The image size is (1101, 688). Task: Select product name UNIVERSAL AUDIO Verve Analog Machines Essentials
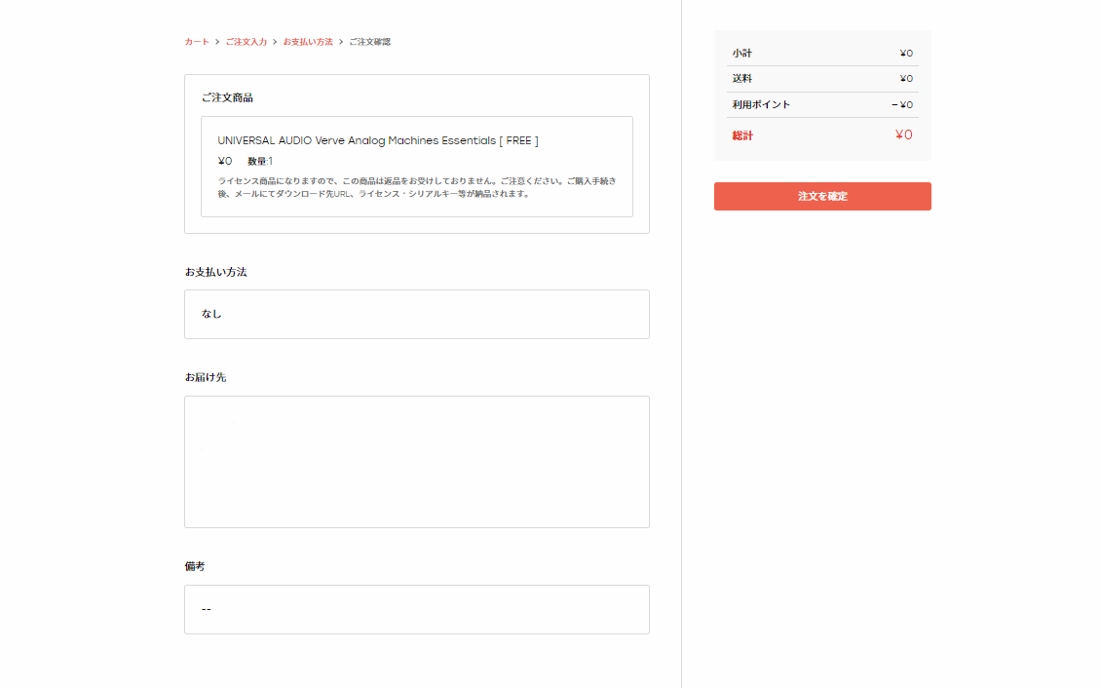(x=378, y=140)
